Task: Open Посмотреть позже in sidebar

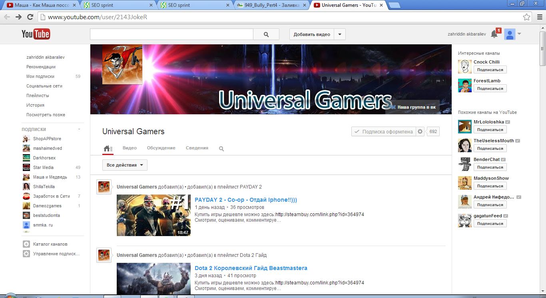Action: (x=46, y=115)
